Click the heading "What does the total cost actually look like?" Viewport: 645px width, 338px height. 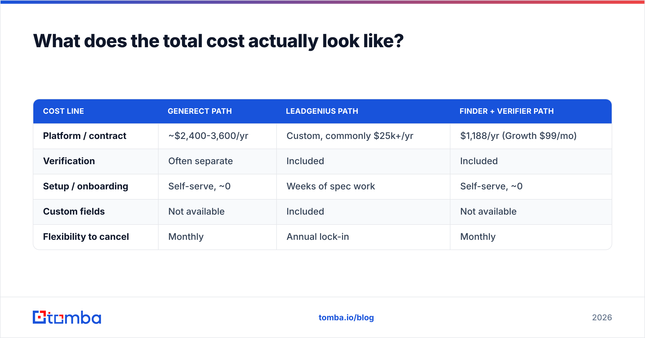coord(218,41)
